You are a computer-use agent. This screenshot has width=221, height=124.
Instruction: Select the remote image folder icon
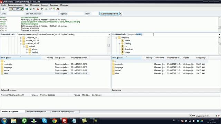(x=123, y=52)
